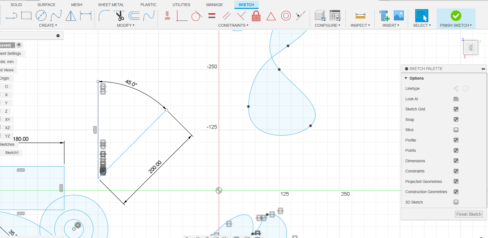Open the INSERT dropdown menu

click(x=391, y=25)
